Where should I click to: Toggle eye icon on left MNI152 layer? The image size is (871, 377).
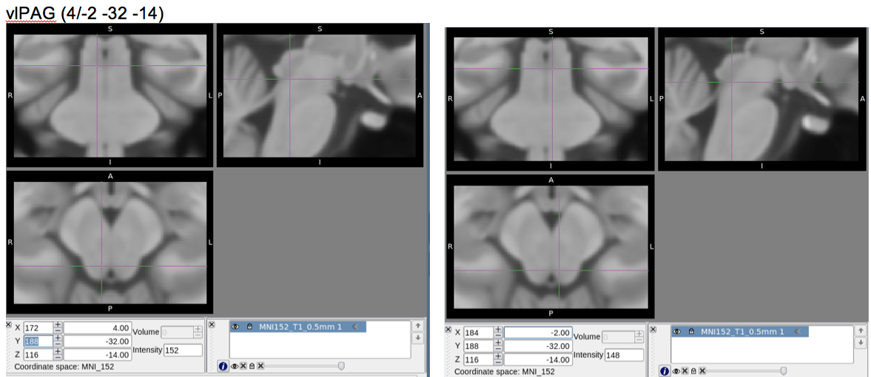click(237, 327)
